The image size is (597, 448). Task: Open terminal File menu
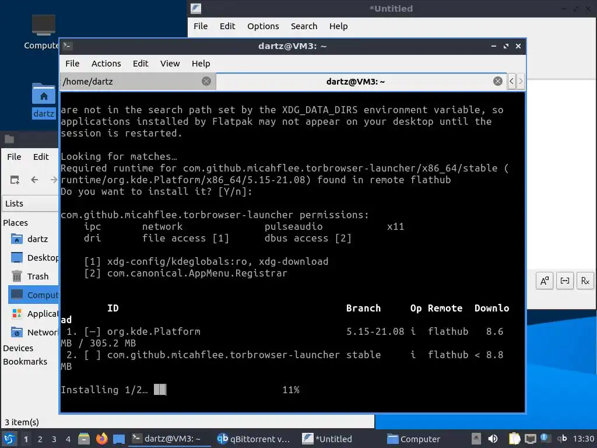pyautogui.click(x=72, y=64)
